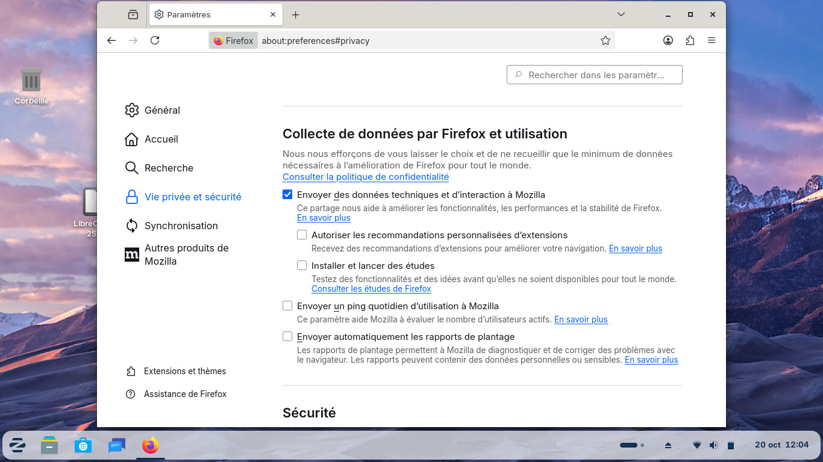
Task: Bookmark this page with the star icon
Action: click(605, 40)
